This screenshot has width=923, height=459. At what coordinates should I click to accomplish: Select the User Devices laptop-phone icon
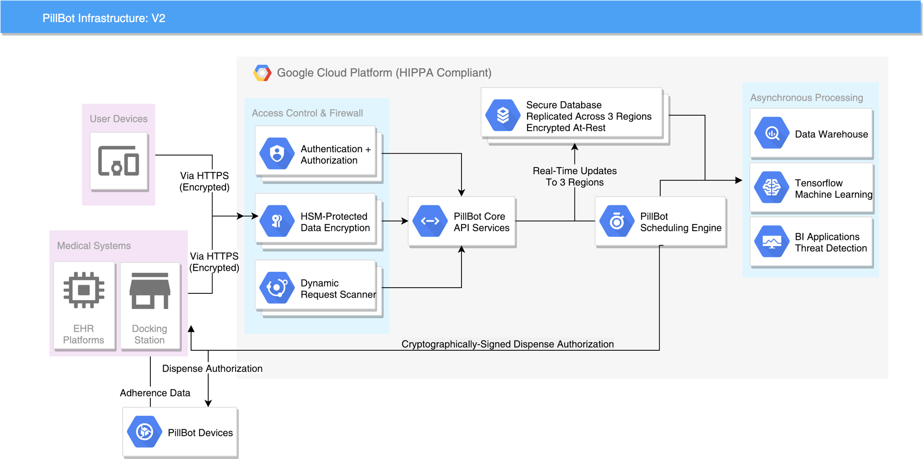pyautogui.click(x=119, y=162)
